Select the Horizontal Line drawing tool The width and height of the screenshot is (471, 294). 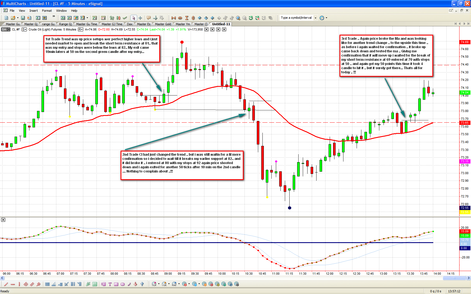13,284
